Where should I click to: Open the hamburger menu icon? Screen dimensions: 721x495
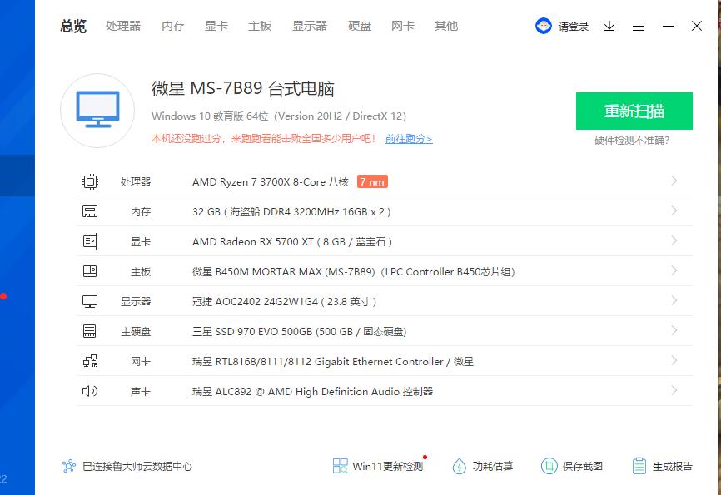point(639,26)
